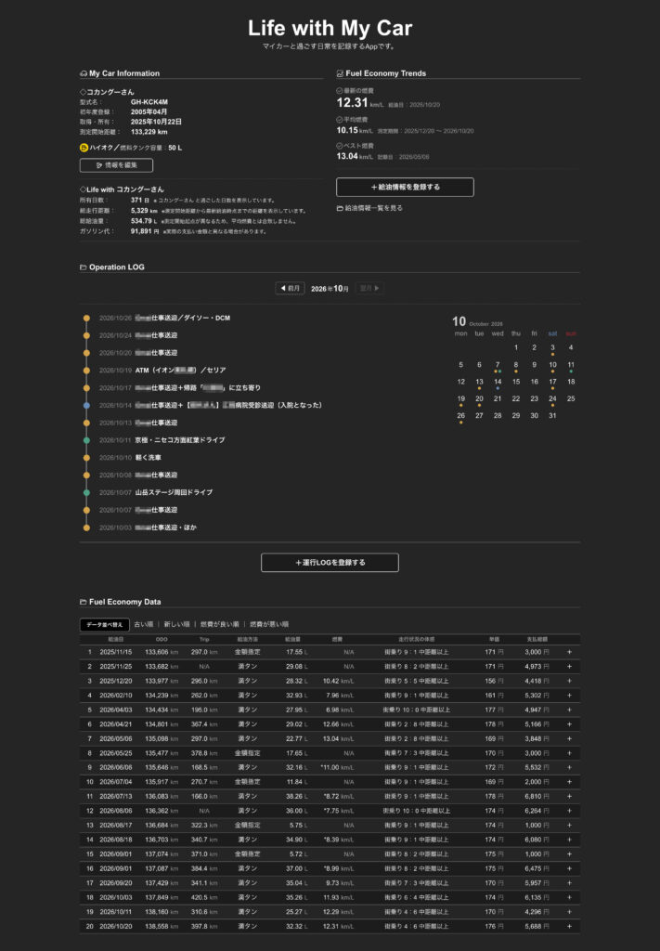660x951 pixels.
Task: Click the check icon next to 平均燃費
Action: [x=340, y=120]
